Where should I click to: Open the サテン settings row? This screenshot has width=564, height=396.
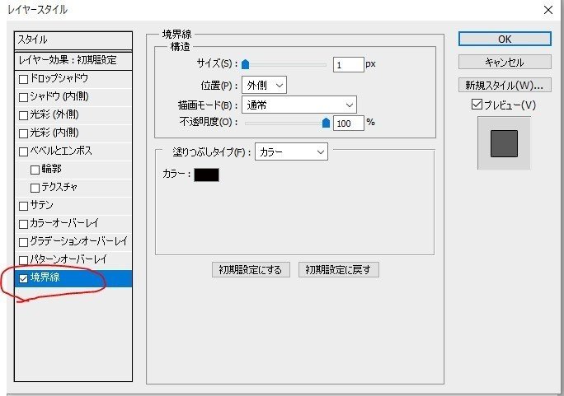[x=73, y=205]
